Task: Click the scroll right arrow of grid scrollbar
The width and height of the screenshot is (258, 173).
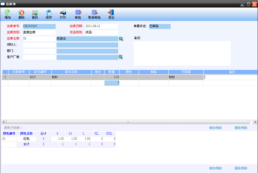Action: [x=255, y=121]
